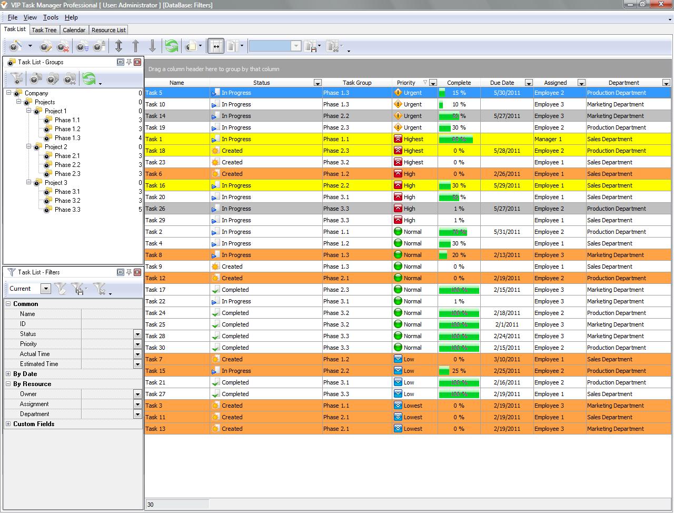Refresh the list with main toolbar refresh icon
Image resolution: width=674 pixels, height=513 pixels.
click(x=171, y=46)
